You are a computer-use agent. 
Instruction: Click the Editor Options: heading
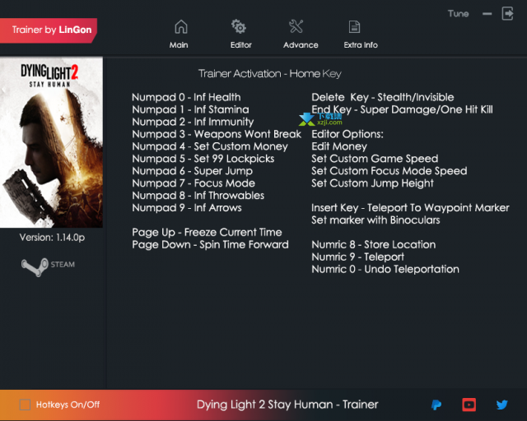pos(347,134)
